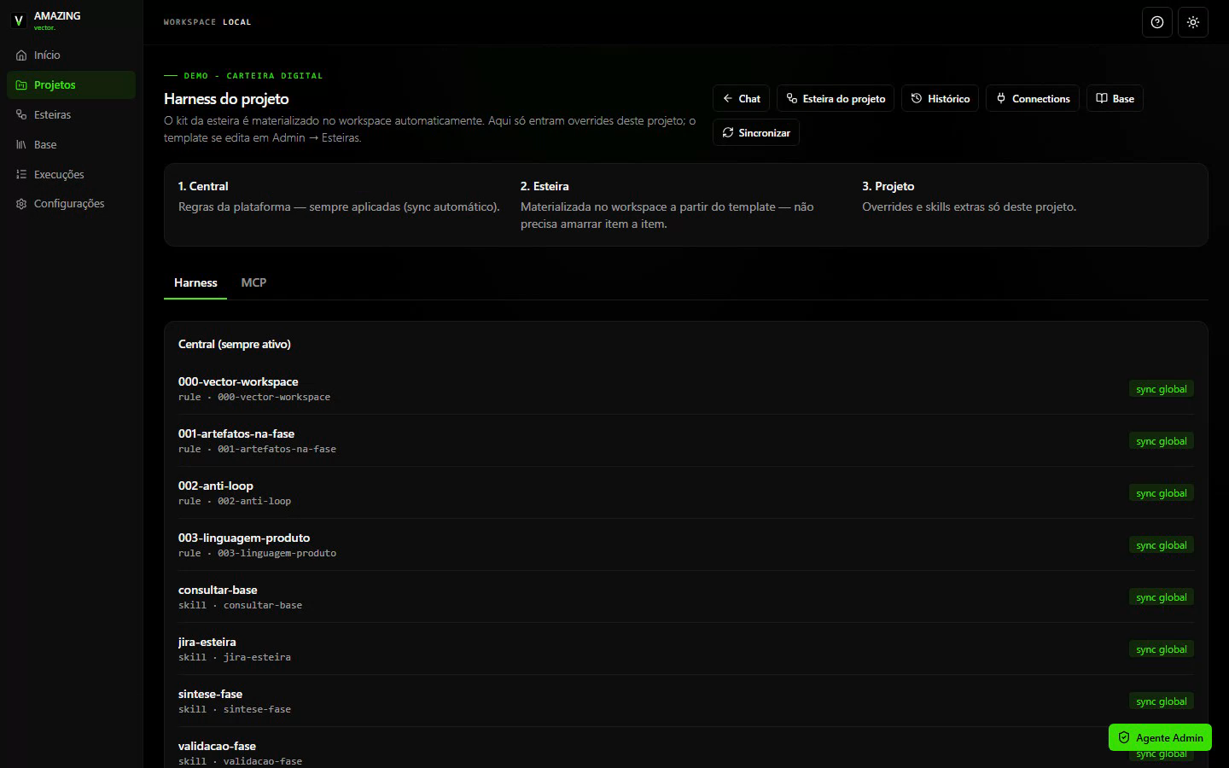Open Execuções in the sidebar
Screen dimensions: 1229x768
tap(72, 174)
